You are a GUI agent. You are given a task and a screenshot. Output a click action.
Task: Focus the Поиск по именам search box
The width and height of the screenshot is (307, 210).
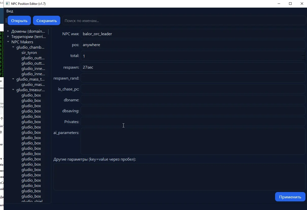click(184, 21)
